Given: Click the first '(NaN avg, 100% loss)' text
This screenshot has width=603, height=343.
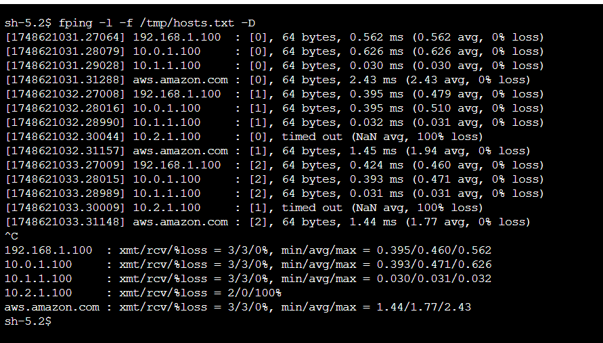Looking at the screenshot, I should (x=417, y=137).
